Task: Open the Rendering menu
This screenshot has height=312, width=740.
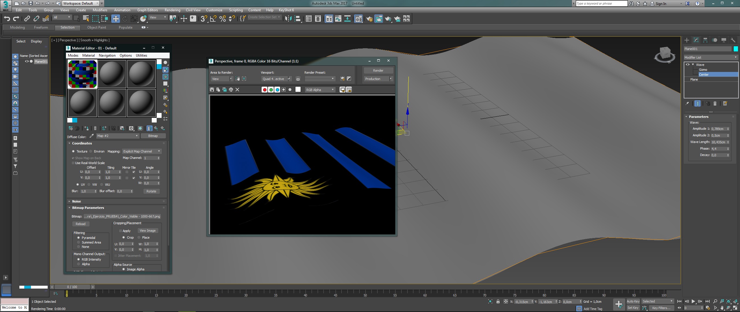Action: pyautogui.click(x=172, y=10)
